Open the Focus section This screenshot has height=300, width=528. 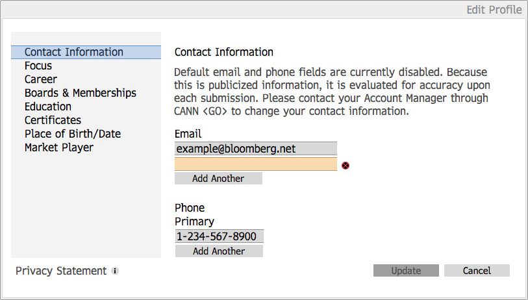coord(38,66)
